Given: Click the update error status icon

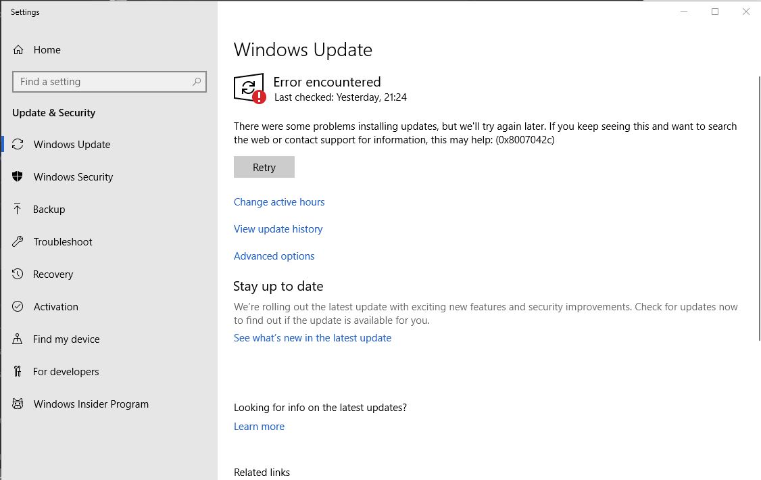Looking at the screenshot, I should (249, 89).
